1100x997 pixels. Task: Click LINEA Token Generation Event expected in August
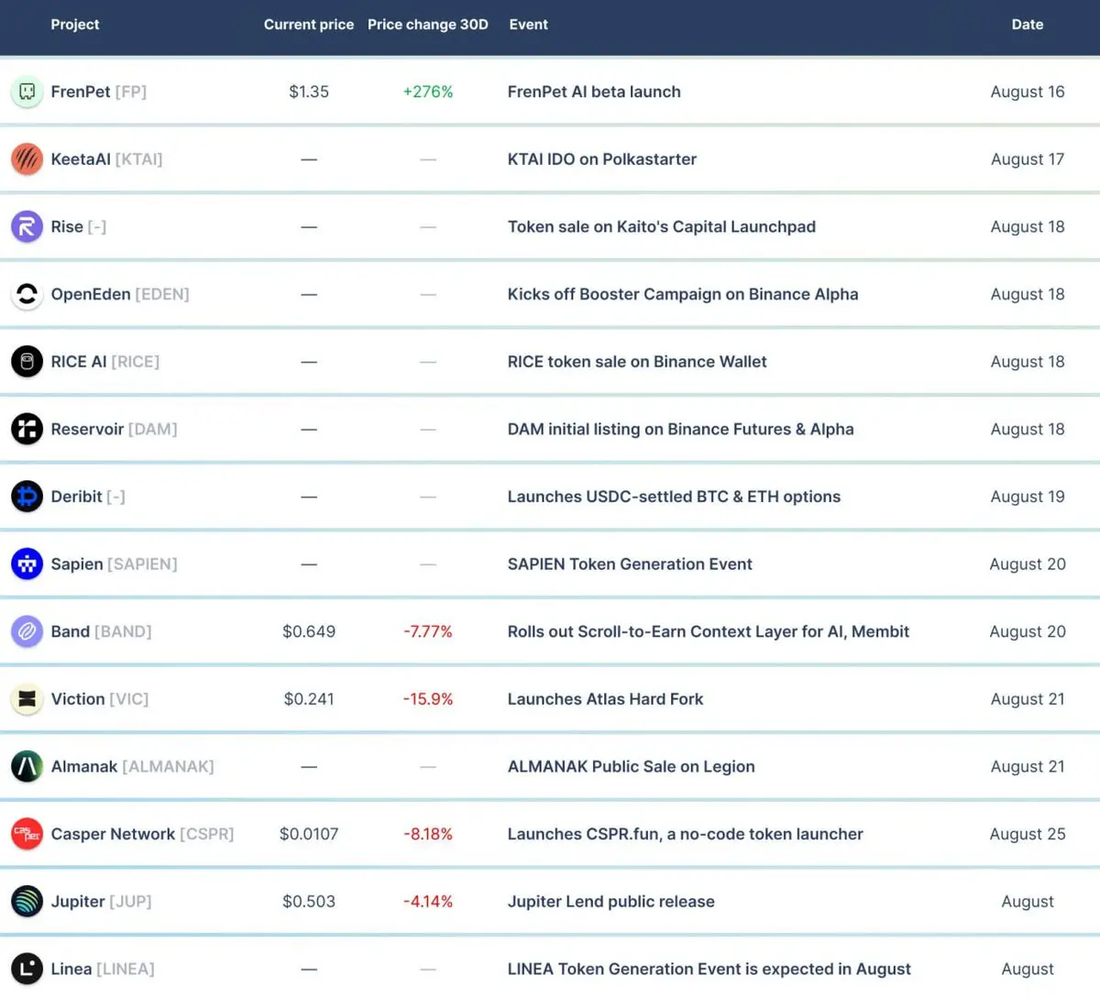coord(709,969)
